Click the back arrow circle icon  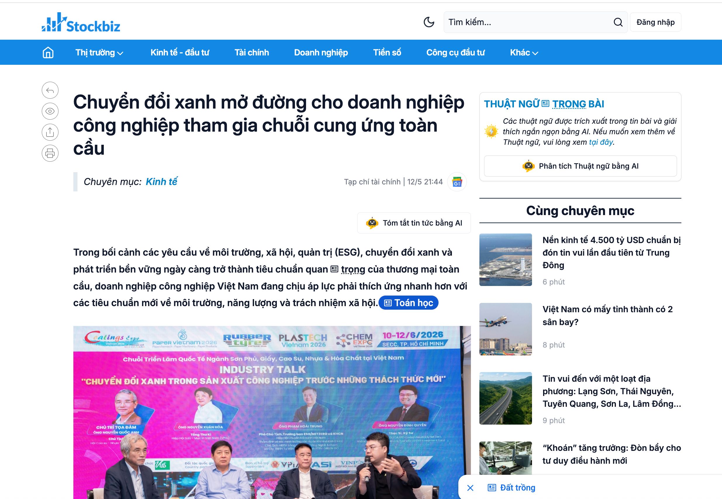pos(50,90)
